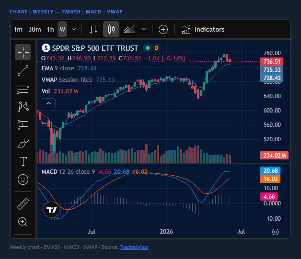The image size is (301, 259).
Task: Collapse the indicator legend with chevron
Action: (48, 103)
